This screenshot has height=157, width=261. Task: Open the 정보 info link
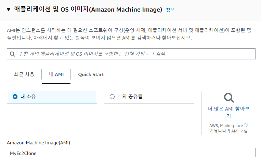point(170,10)
